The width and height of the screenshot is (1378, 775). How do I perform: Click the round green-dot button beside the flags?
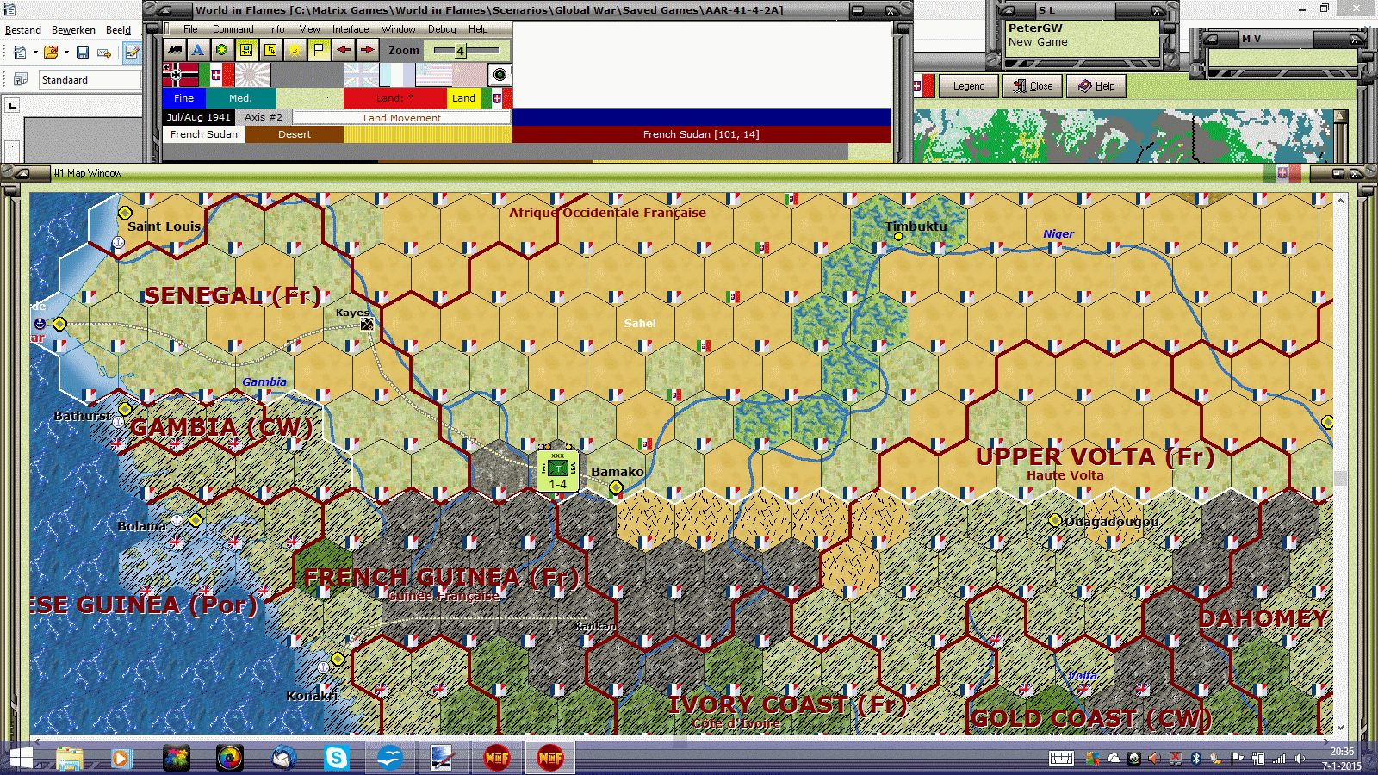500,75
